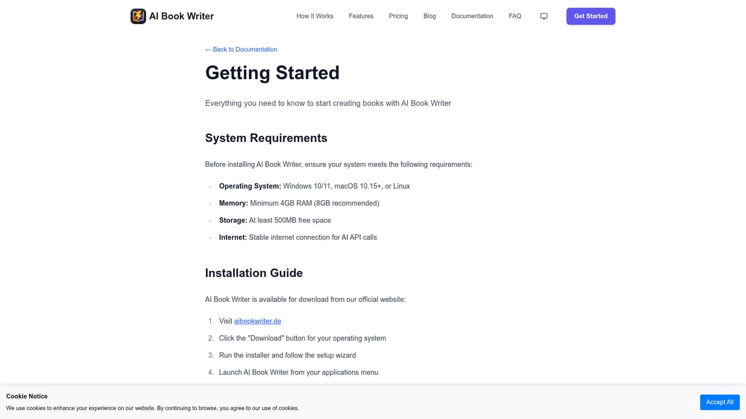Click the Get Started button
Image resolution: width=746 pixels, height=419 pixels.
(590, 16)
